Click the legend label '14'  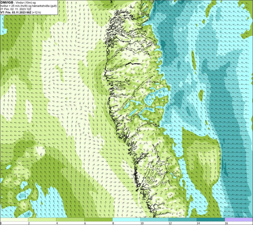pyautogui.click(x=198, y=223)
